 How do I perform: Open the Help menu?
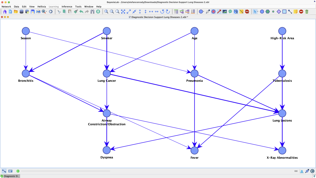coord(99,7)
